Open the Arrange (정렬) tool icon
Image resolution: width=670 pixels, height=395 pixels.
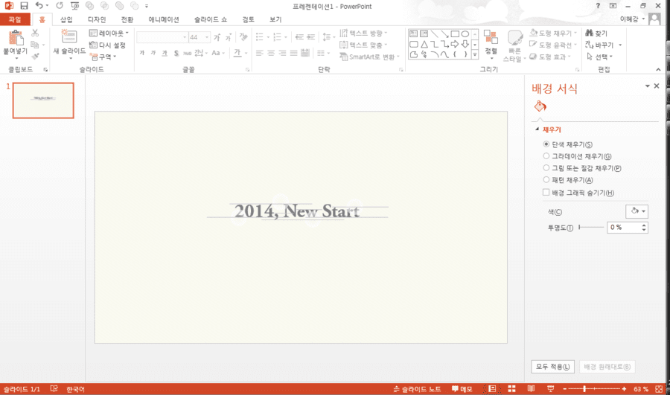pos(491,37)
